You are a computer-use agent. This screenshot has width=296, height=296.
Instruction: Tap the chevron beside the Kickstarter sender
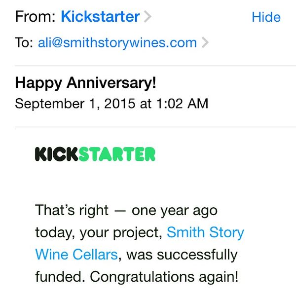point(148,17)
